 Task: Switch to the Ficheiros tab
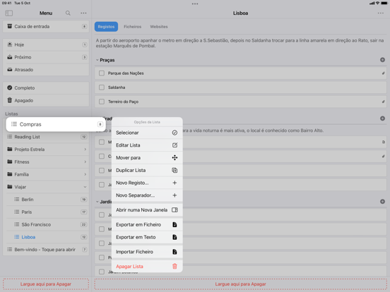133,27
